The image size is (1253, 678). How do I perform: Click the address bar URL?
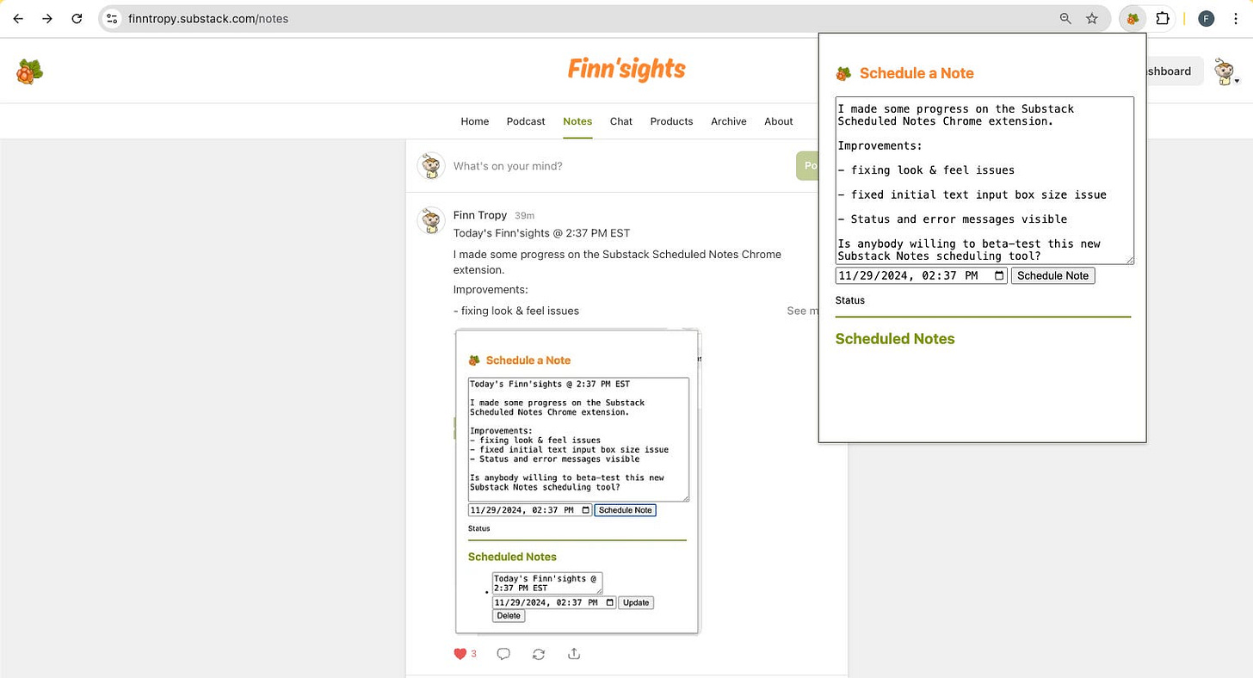(x=208, y=18)
